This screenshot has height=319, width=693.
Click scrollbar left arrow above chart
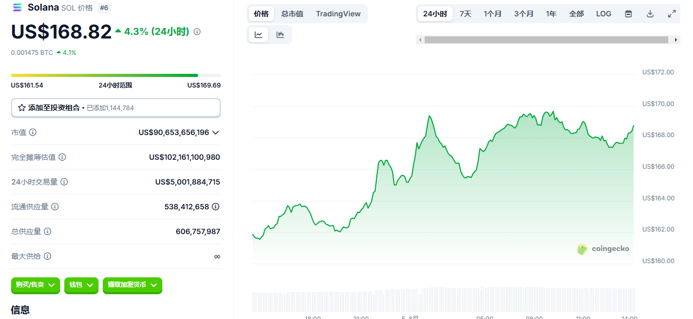coord(420,40)
